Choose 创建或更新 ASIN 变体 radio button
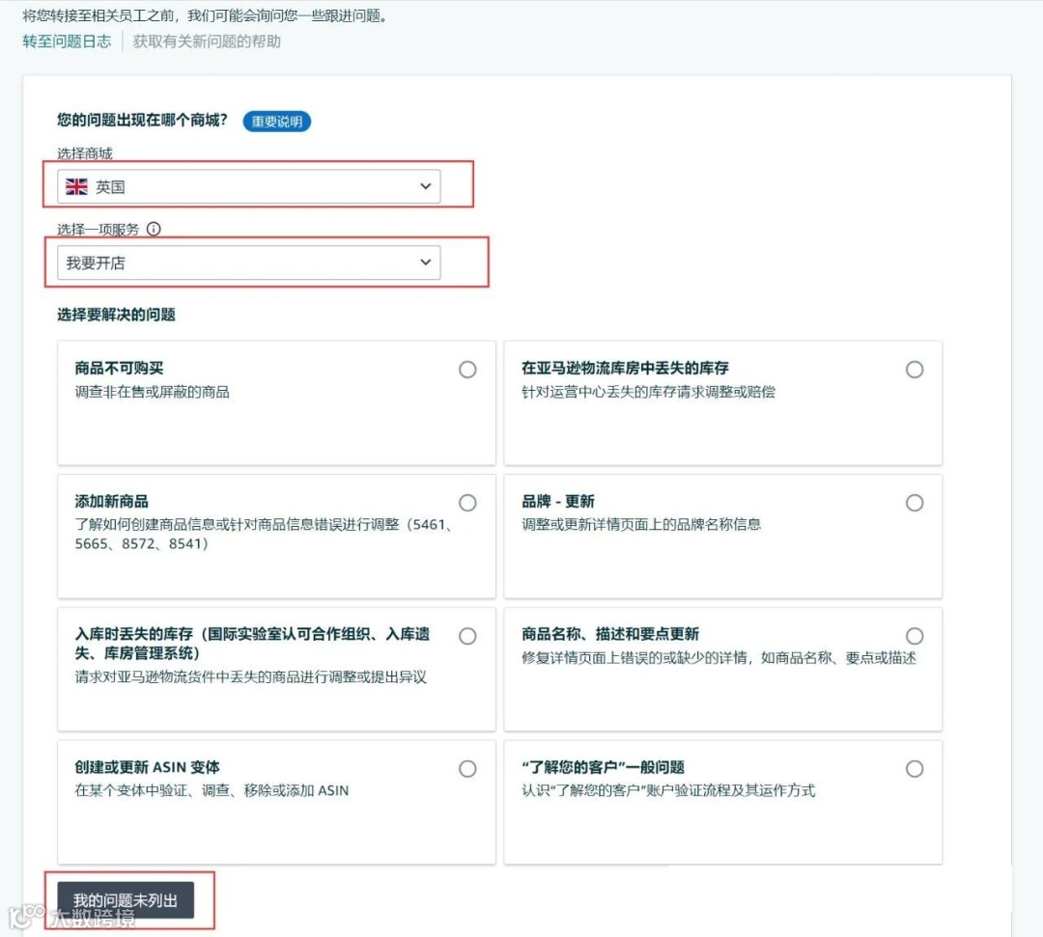 point(467,769)
